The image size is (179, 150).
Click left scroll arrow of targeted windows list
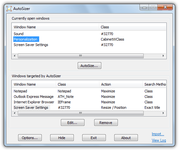(15, 113)
